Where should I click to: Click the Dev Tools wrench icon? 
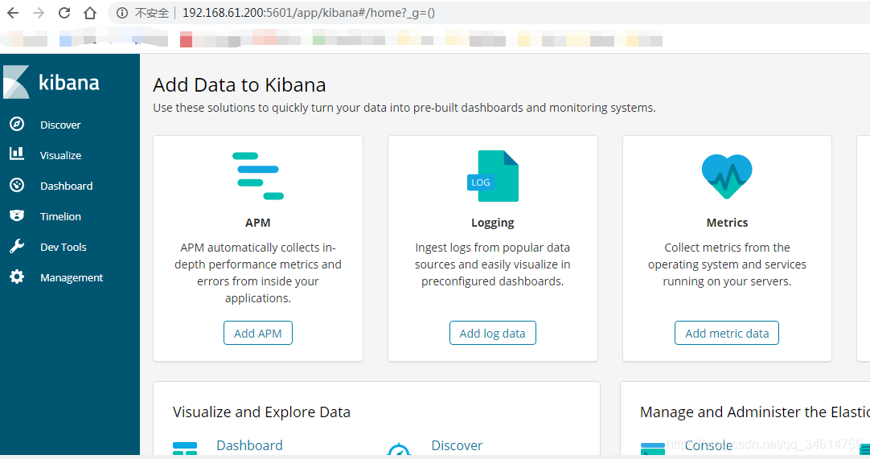pos(17,247)
